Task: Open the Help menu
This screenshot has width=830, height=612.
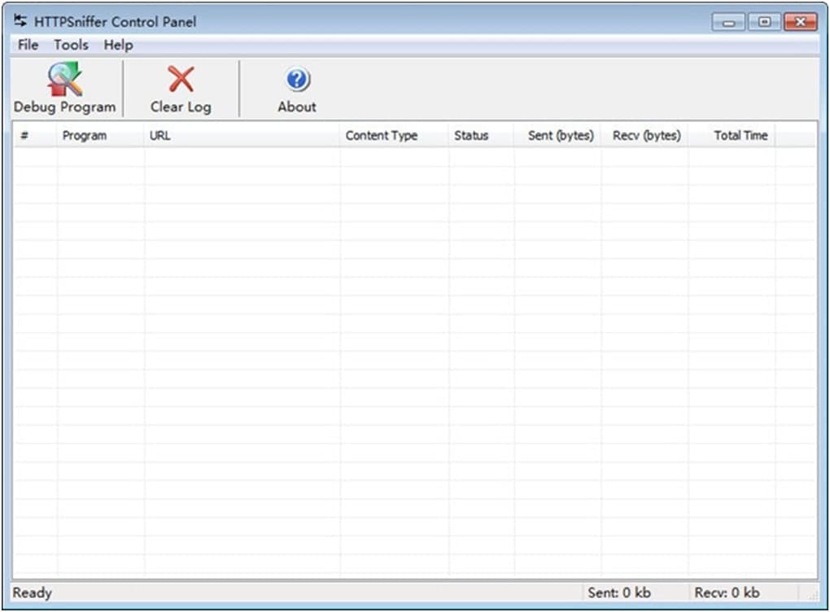Action: click(118, 46)
